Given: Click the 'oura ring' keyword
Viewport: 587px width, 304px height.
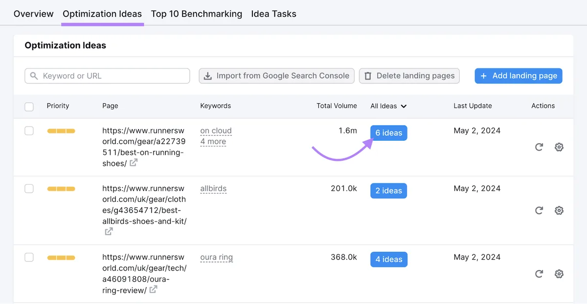Looking at the screenshot, I should pos(217,258).
